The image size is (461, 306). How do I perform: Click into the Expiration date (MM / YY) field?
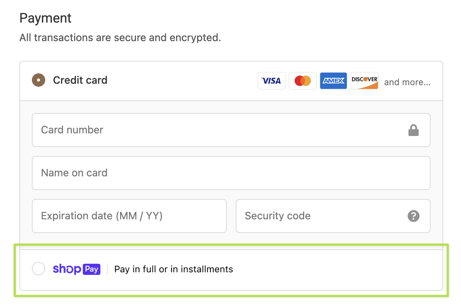pyautogui.click(x=129, y=216)
